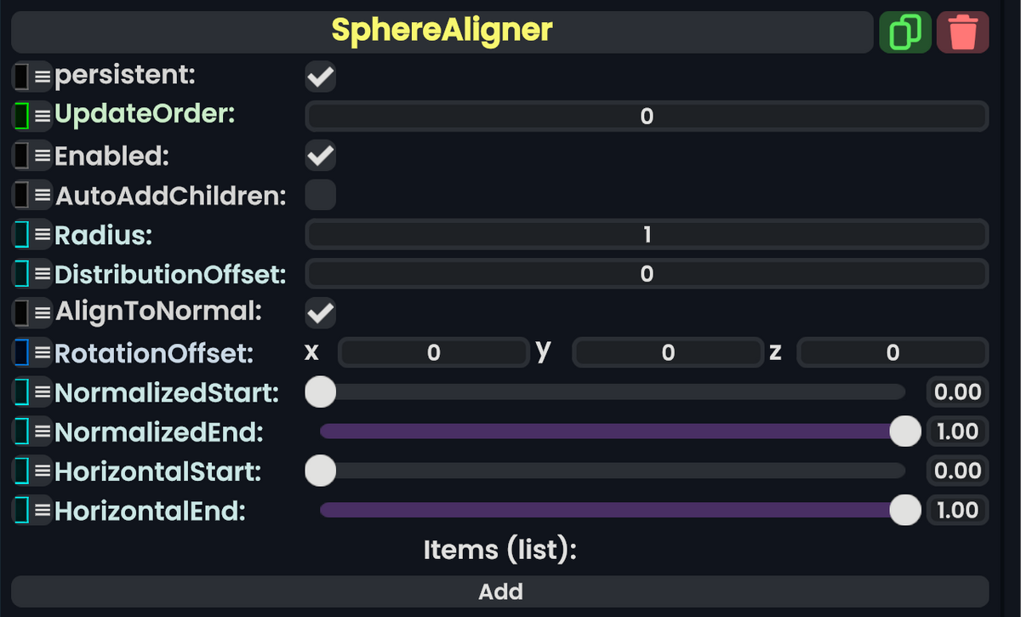Duplicate the SphereAligner component
The width and height of the screenshot is (1021, 617).
[904, 31]
